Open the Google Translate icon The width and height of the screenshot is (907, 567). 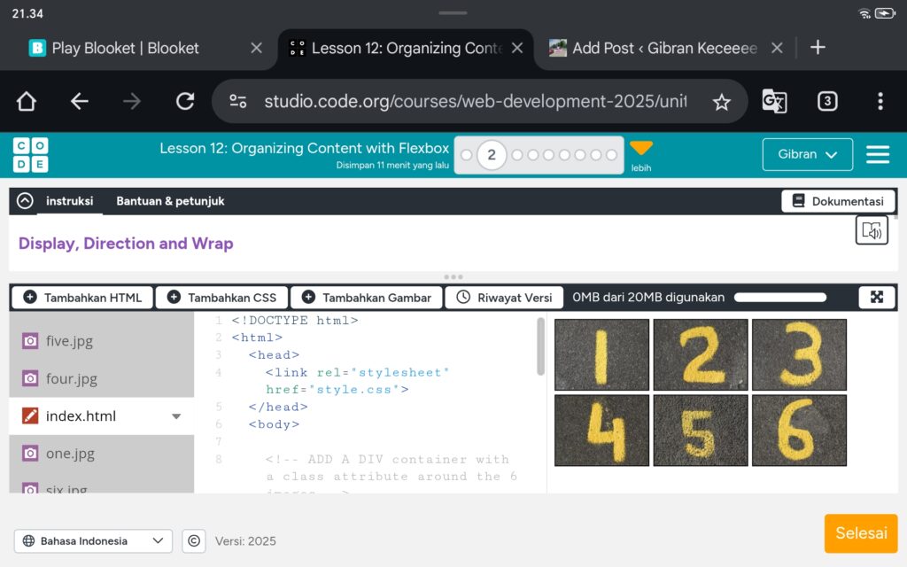tap(774, 101)
